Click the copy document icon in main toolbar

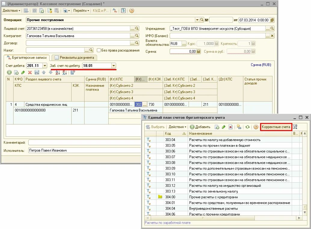point(42,11)
